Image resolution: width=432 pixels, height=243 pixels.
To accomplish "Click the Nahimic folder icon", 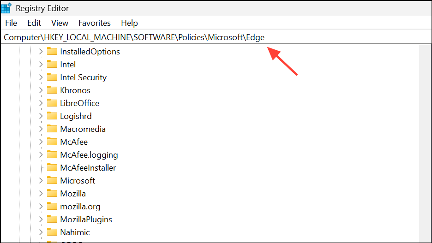I will 52,232.
